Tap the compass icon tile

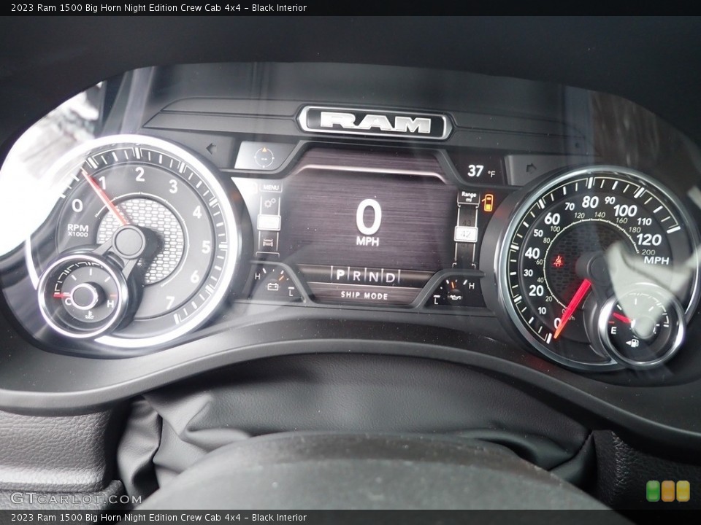tap(264, 156)
